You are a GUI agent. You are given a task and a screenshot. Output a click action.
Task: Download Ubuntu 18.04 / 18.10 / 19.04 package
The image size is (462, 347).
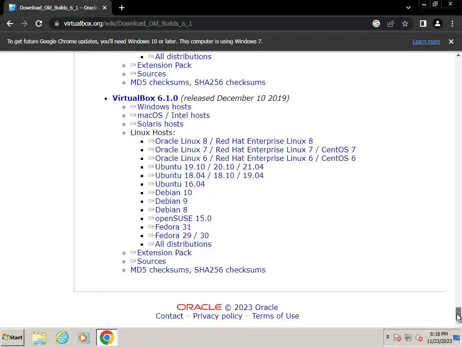pyautogui.click(x=209, y=175)
